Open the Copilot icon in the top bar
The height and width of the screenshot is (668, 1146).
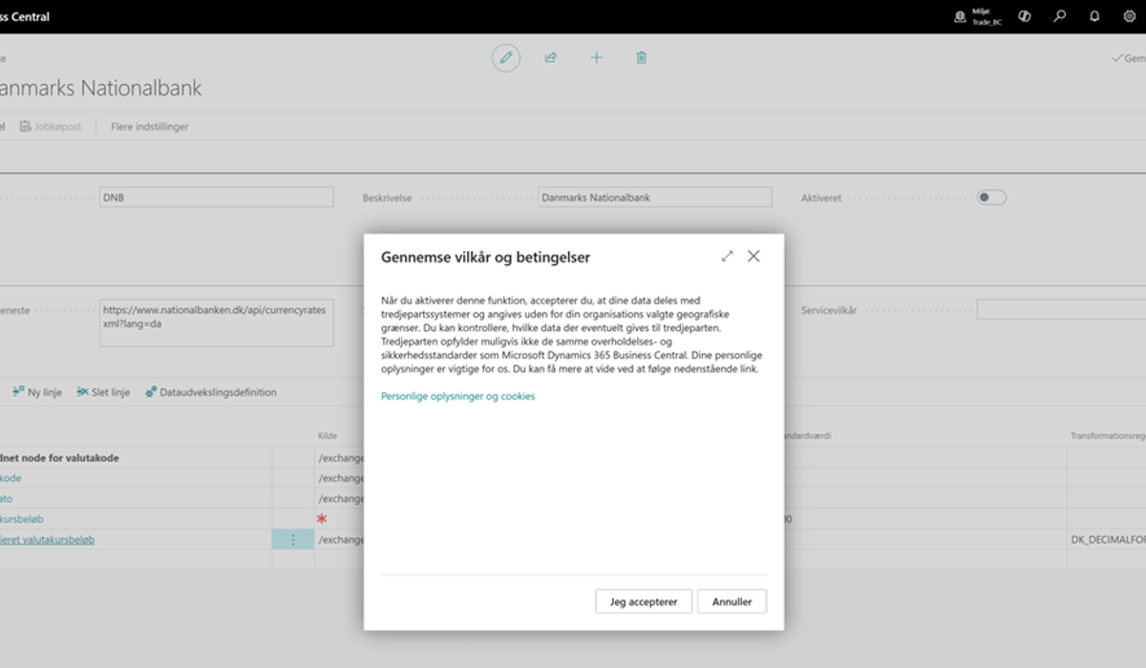coord(1025,16)
